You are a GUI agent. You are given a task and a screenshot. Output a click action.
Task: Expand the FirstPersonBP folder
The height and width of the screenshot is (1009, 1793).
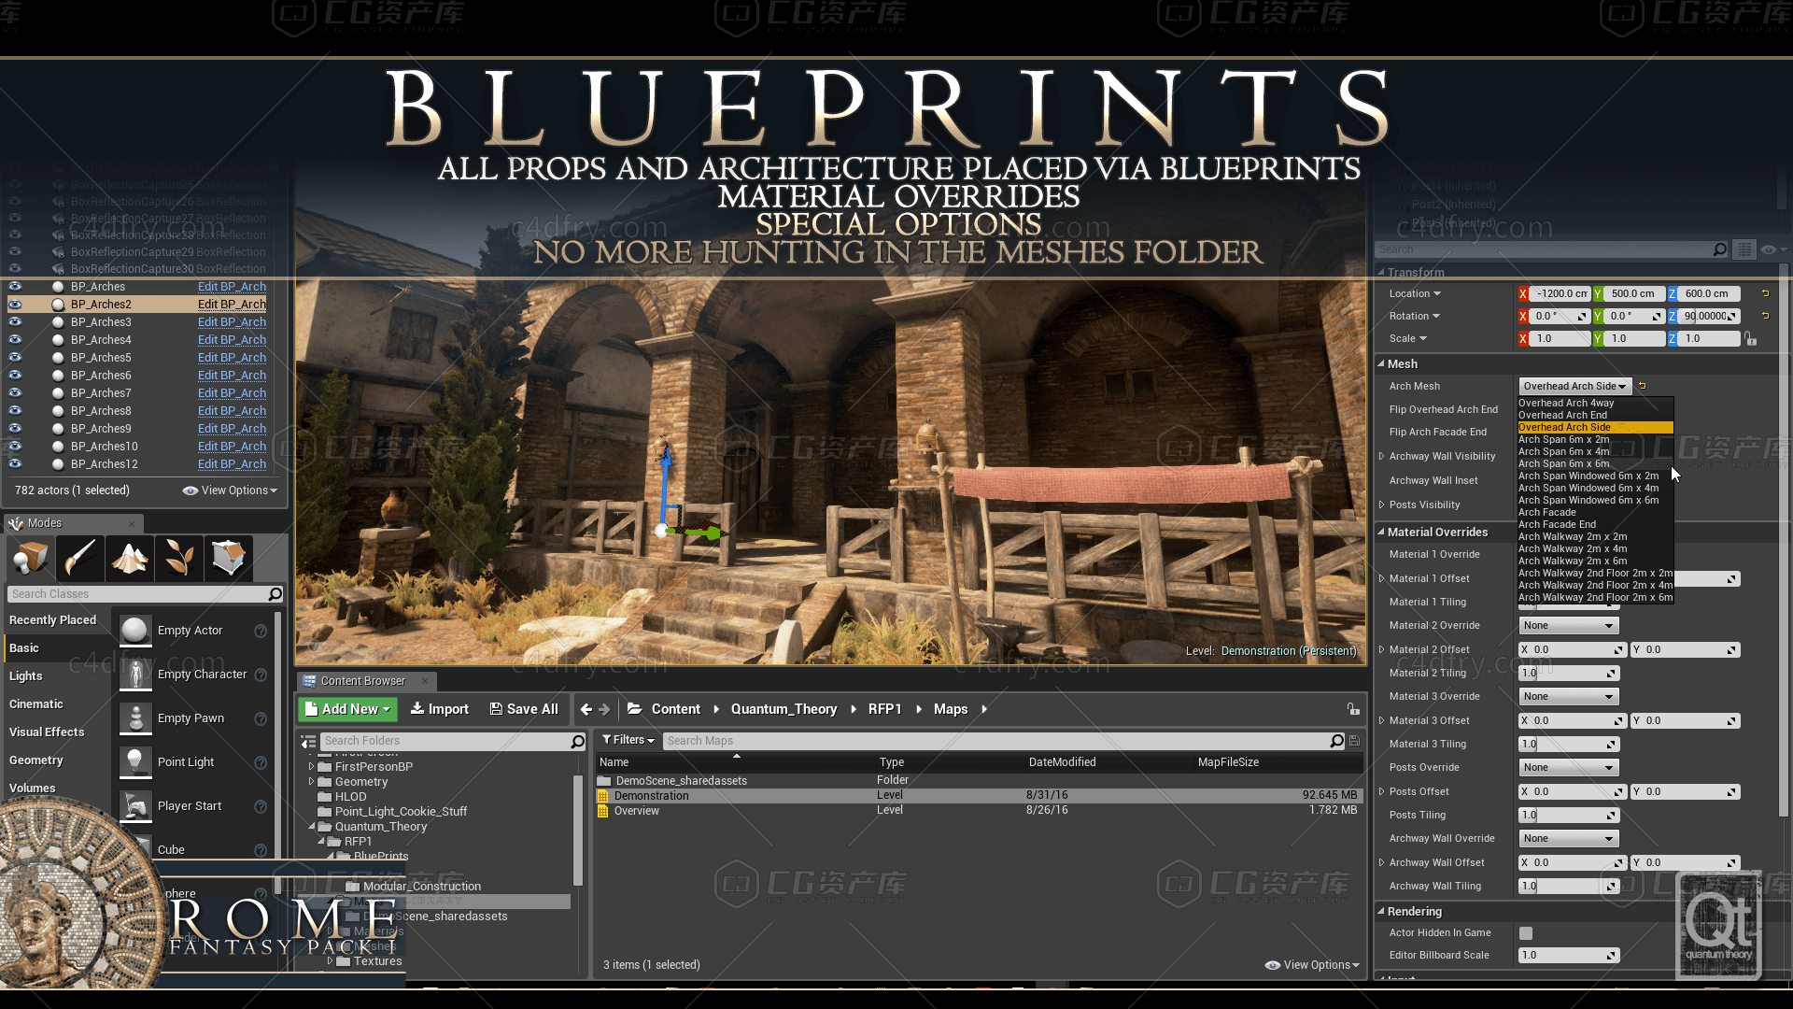click(311, 767)
